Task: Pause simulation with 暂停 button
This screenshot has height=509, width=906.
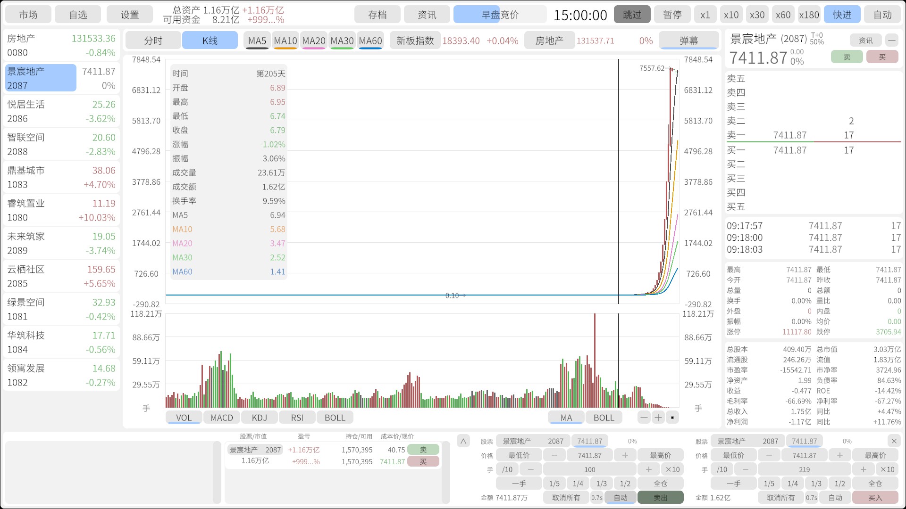Action: tap(672, 15)
